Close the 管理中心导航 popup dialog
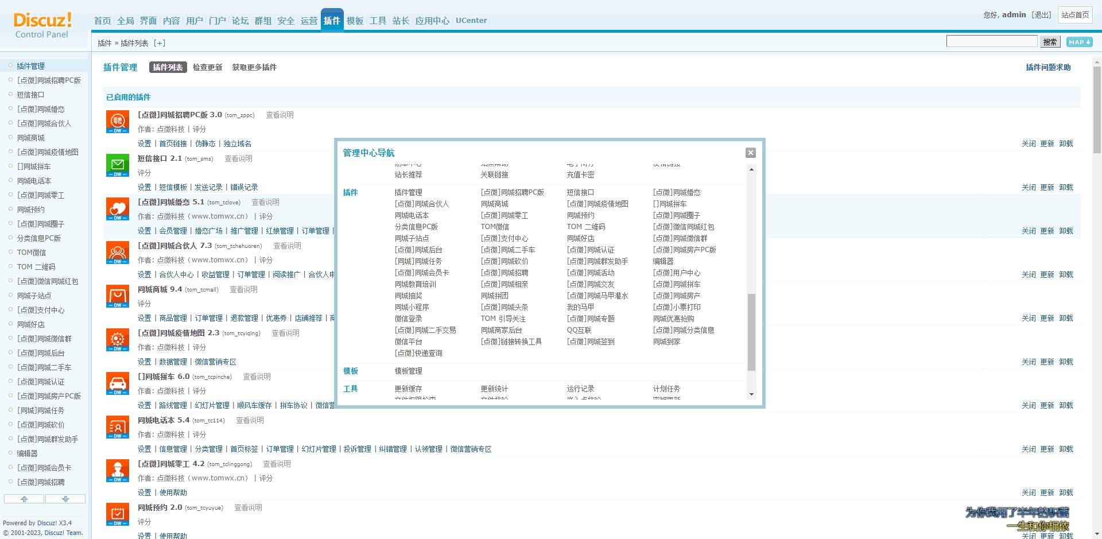1102x539 pixels. tap(750, 153)
